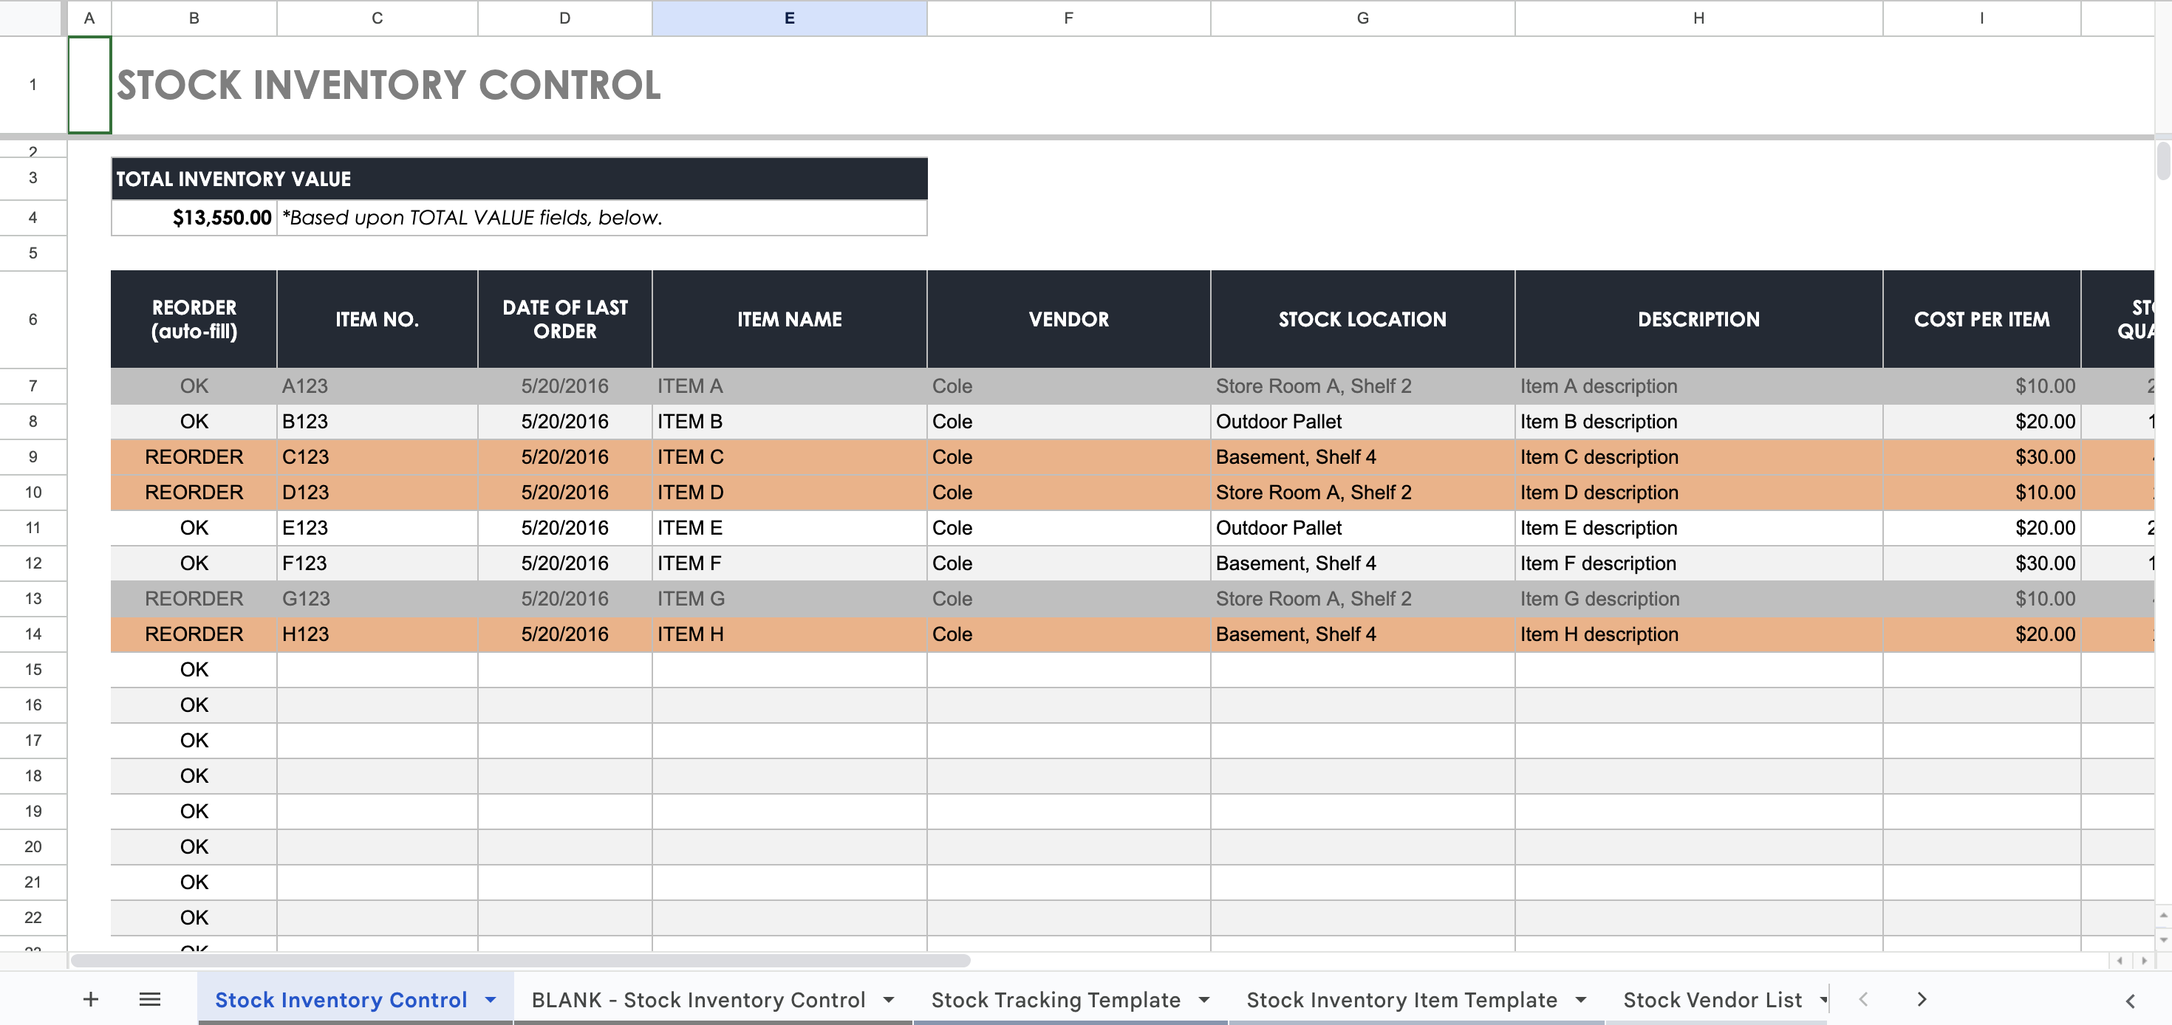Click horizontal scroll right small arrow
Screen dimensions: 2172x1025
pos(2144,961)
